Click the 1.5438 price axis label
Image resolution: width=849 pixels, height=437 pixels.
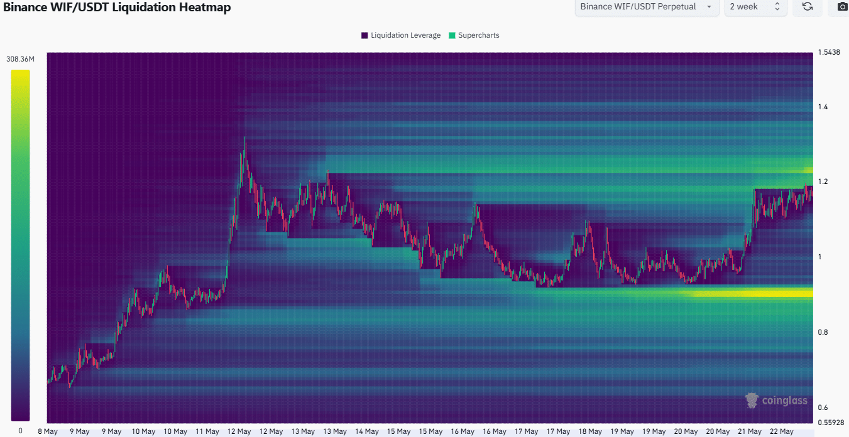[x=830, y=53]
